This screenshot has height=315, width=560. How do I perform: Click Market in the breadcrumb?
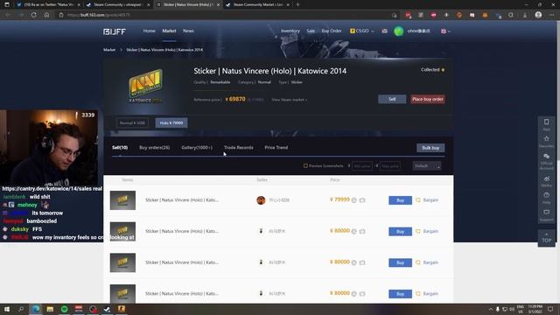pyautogui.click(x=109, y=50)
